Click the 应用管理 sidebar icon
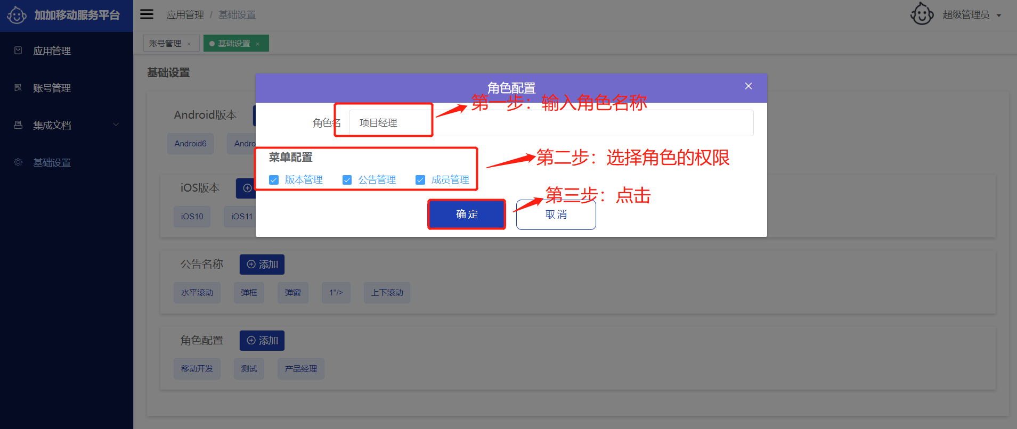 tap(18, 51)
